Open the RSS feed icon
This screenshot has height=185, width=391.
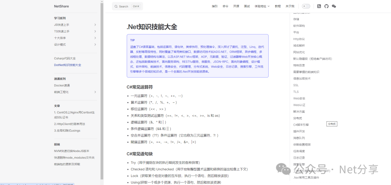click(x=319, y=6)
